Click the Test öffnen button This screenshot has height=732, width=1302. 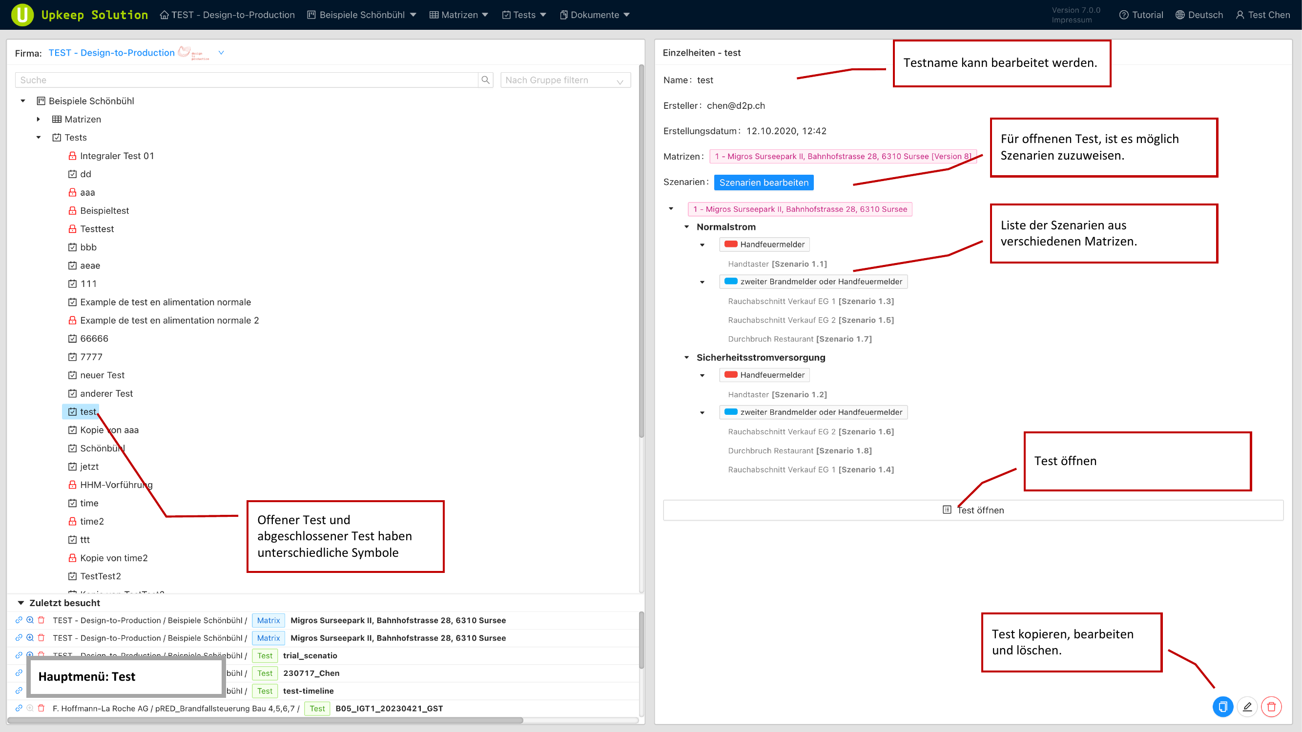(972, 510)
